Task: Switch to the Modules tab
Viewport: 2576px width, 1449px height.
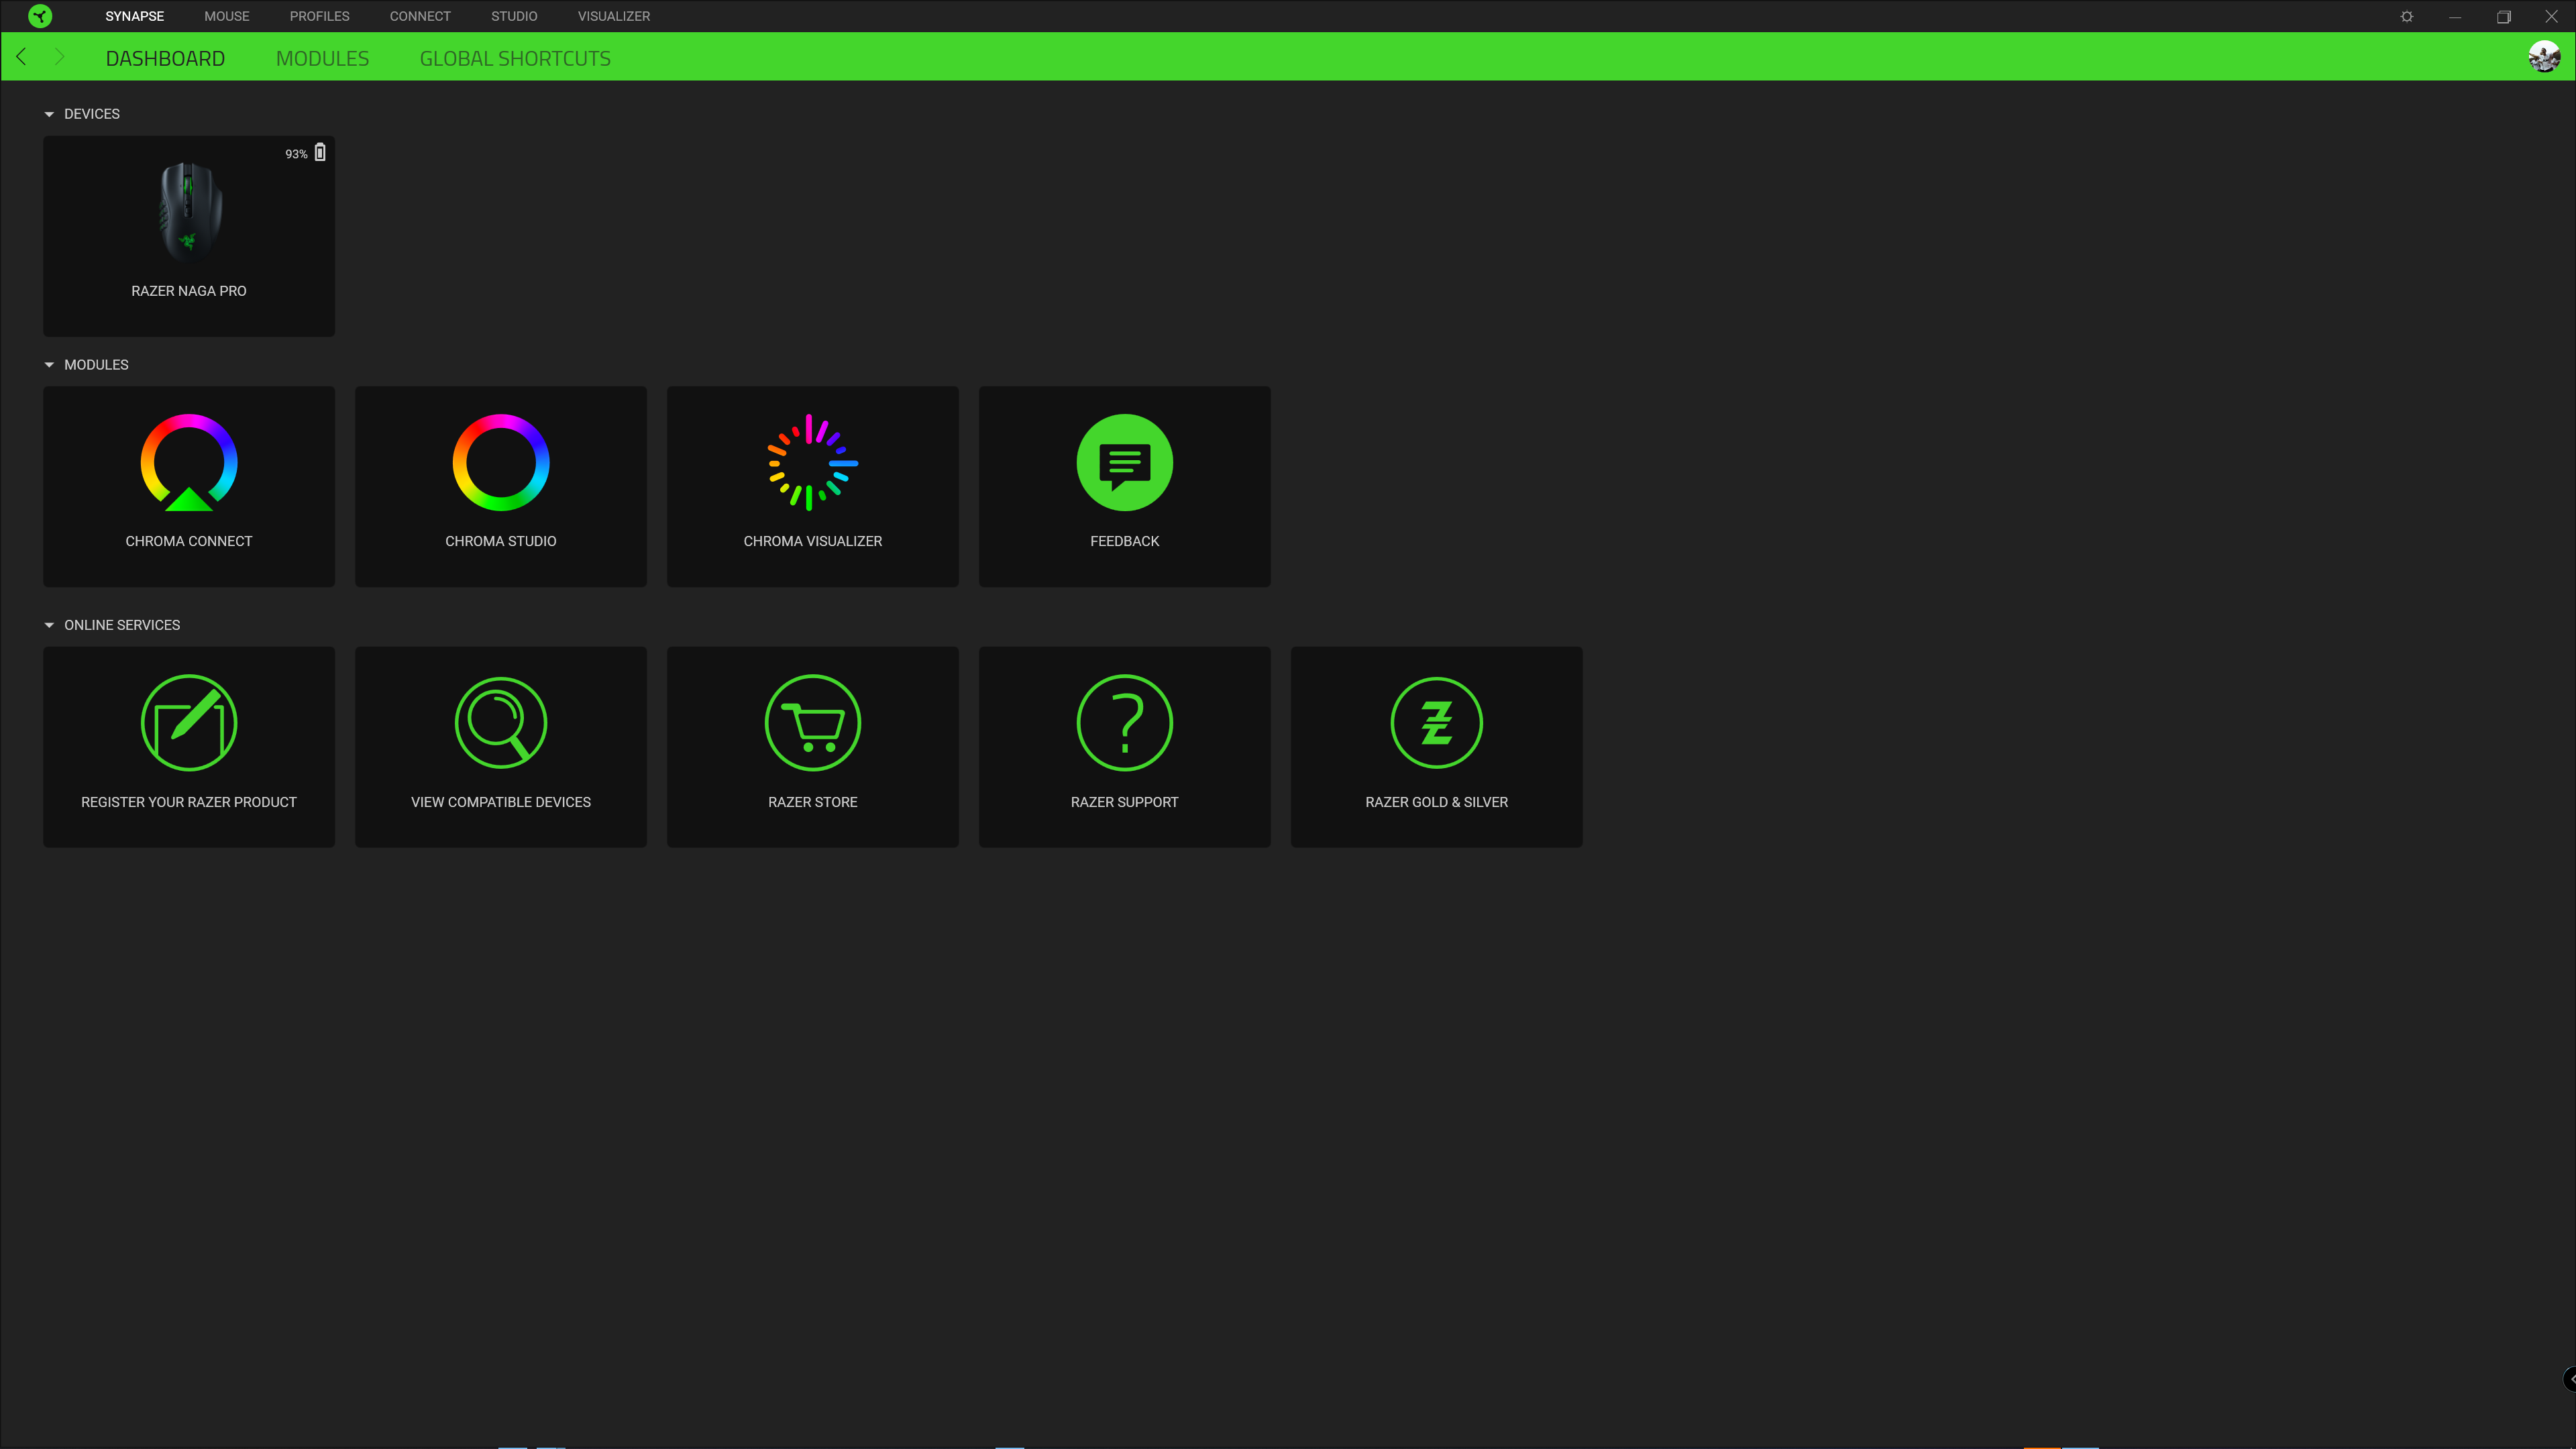Action: click(322, 58)
